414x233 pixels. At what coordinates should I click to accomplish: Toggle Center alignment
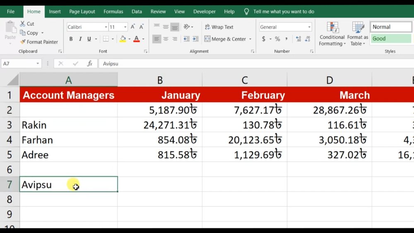point(166,39)
